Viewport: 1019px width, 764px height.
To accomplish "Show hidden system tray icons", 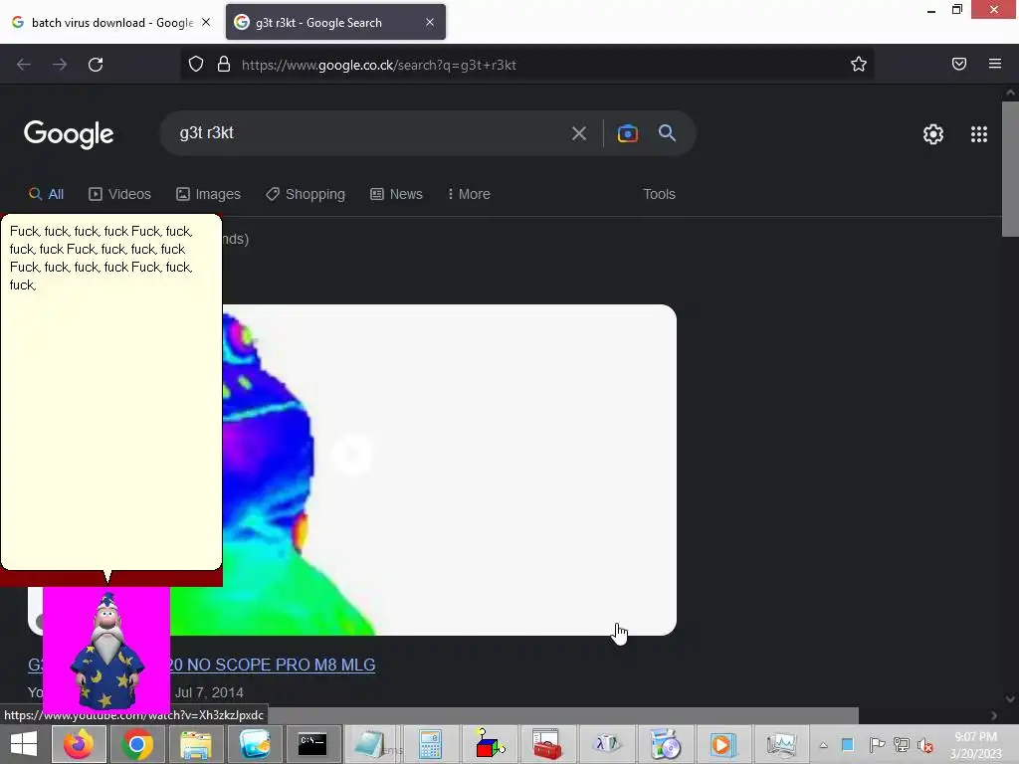I will (x=823, y=745).
